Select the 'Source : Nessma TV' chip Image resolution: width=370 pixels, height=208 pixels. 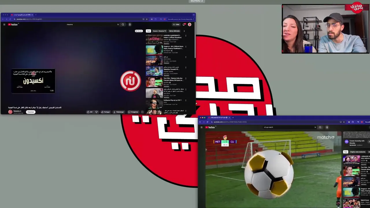[x=160, y=31]
